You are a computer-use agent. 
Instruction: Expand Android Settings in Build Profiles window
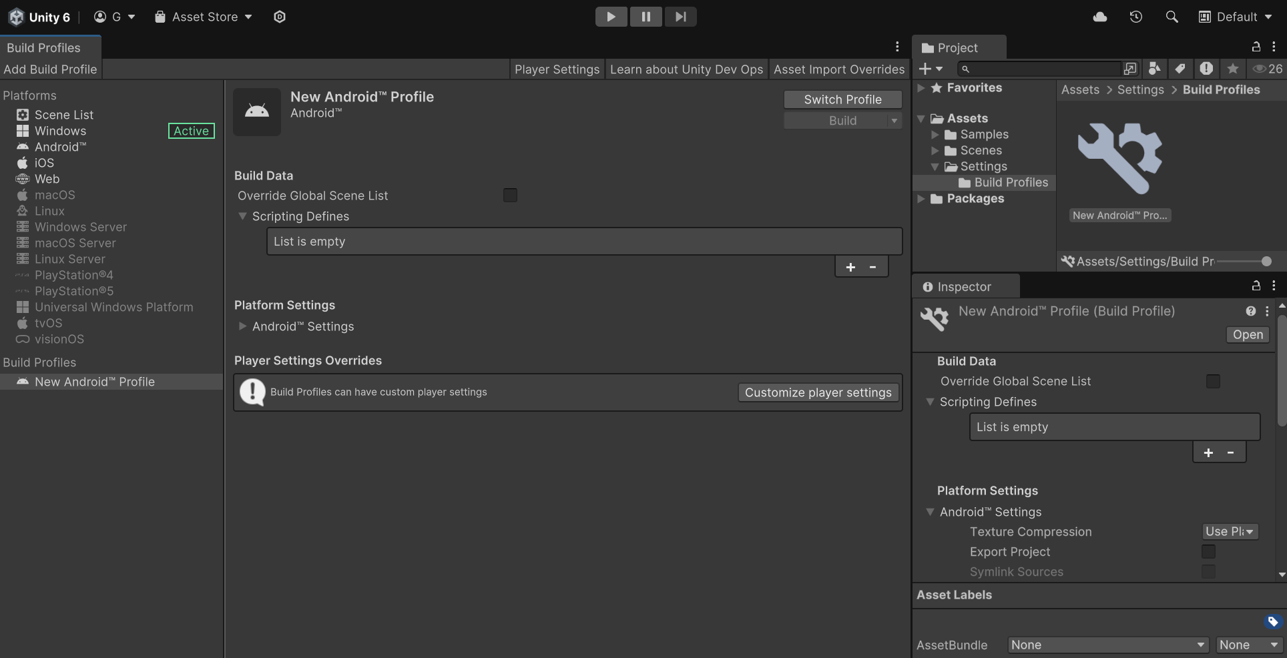(243, 326)
